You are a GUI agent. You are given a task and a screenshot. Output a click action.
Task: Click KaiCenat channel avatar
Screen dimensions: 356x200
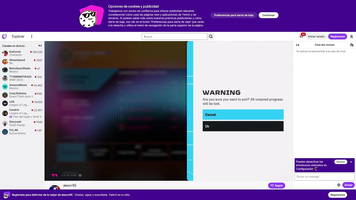[x=5, y=53]
